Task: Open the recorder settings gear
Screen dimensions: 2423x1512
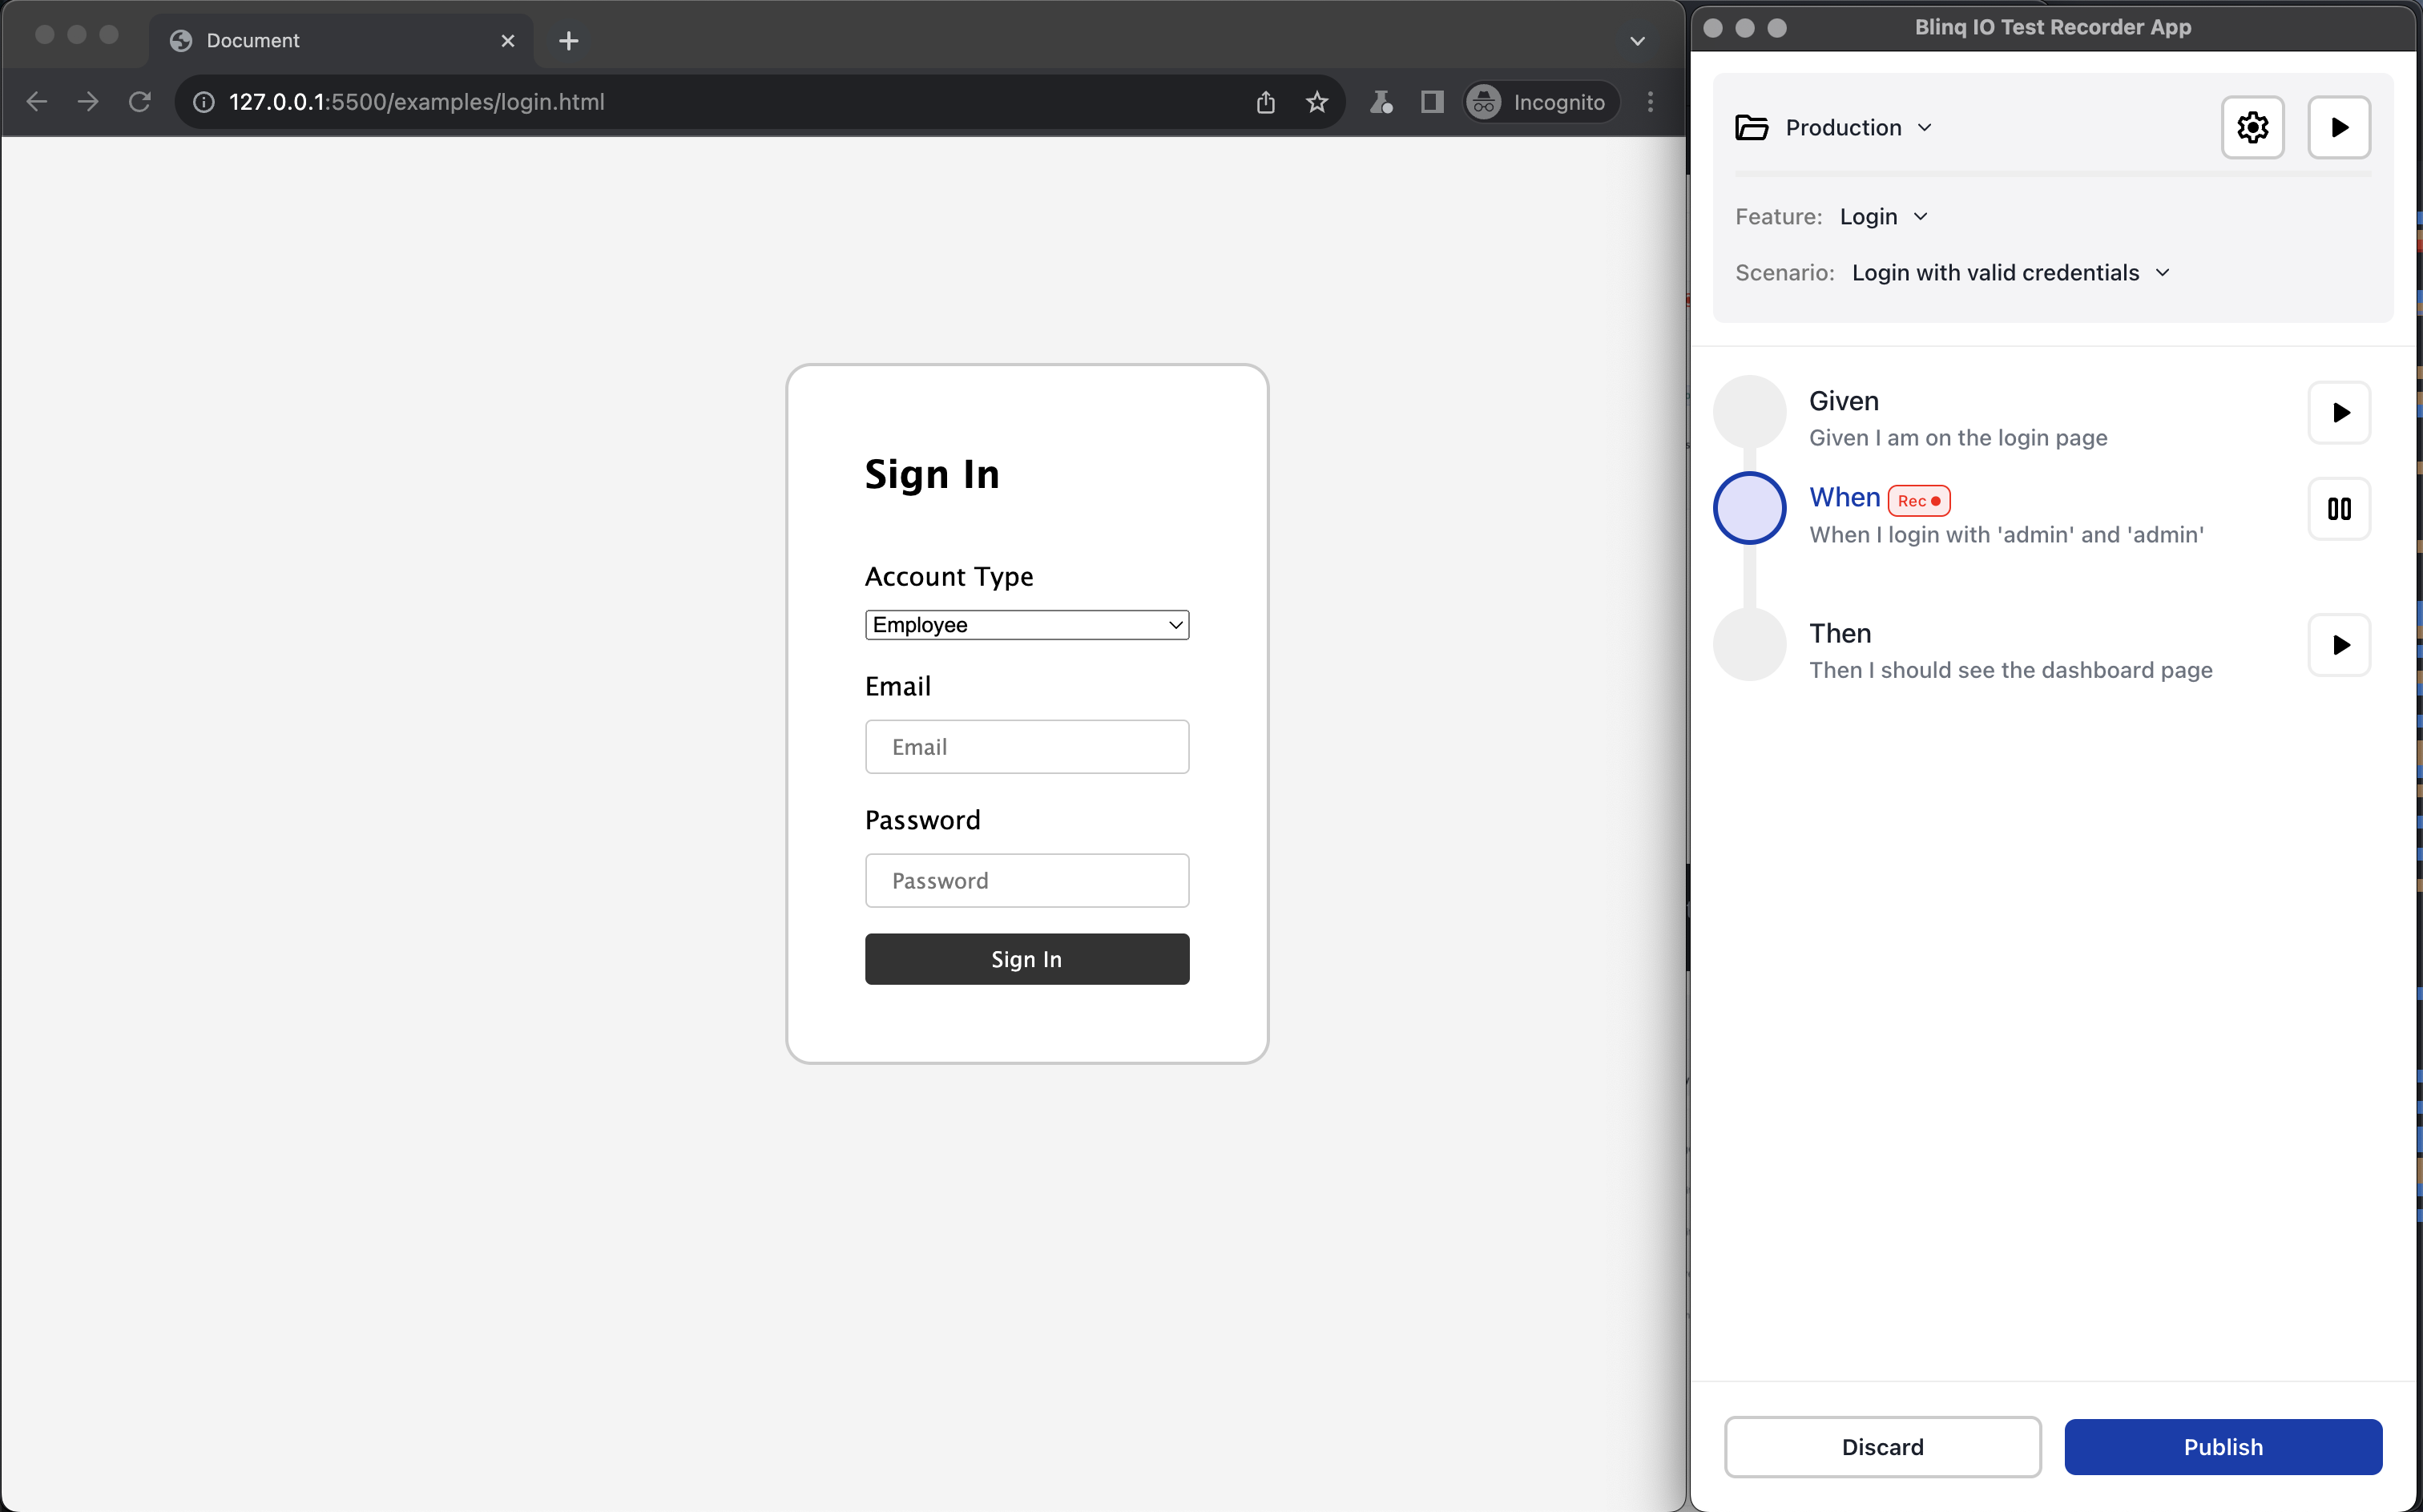Action: [2252, 127]
